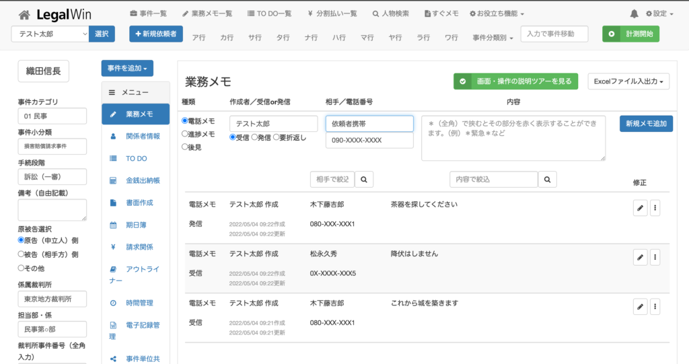The image size is (689, 364).
Task: Select the TO DO一覧 menu item
Action: coord(270,13)
